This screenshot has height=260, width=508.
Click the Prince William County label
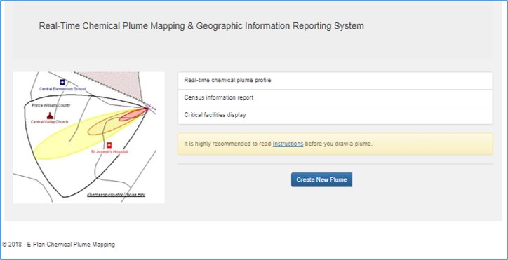pyautogui.click(x=51, y=105)
